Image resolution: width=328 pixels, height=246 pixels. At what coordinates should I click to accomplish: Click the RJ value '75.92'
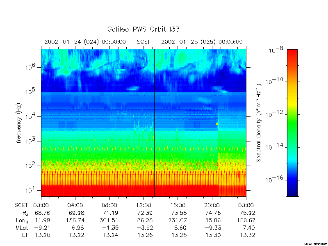point(248,213)
